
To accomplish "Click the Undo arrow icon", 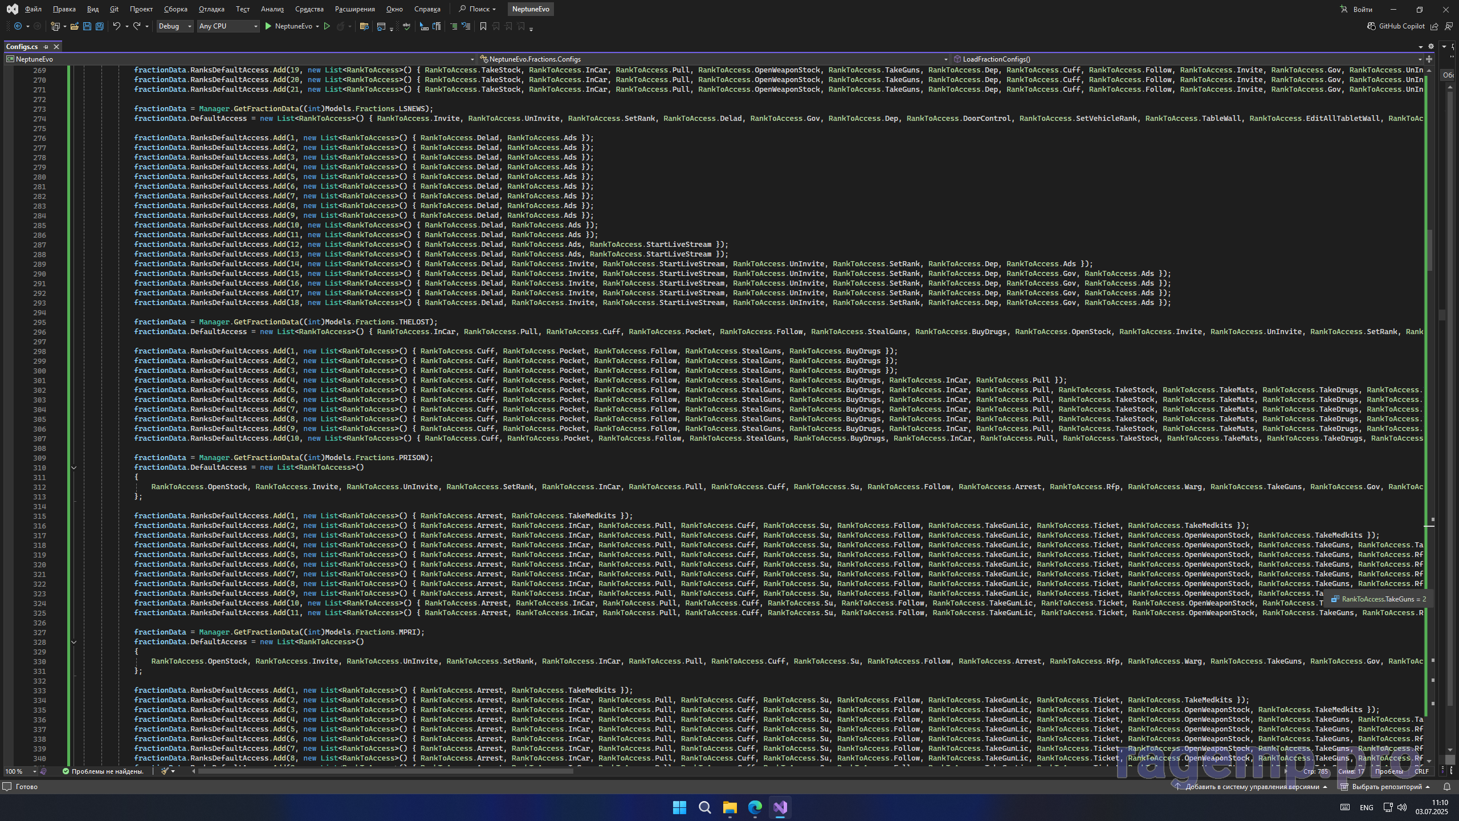I will [x=116, y=26].
